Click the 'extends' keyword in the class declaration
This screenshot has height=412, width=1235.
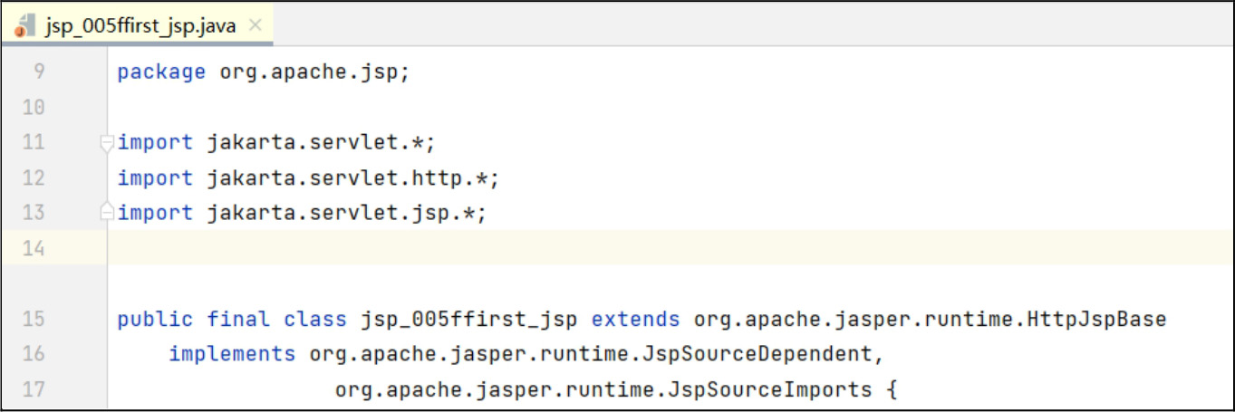click(635, 320)
